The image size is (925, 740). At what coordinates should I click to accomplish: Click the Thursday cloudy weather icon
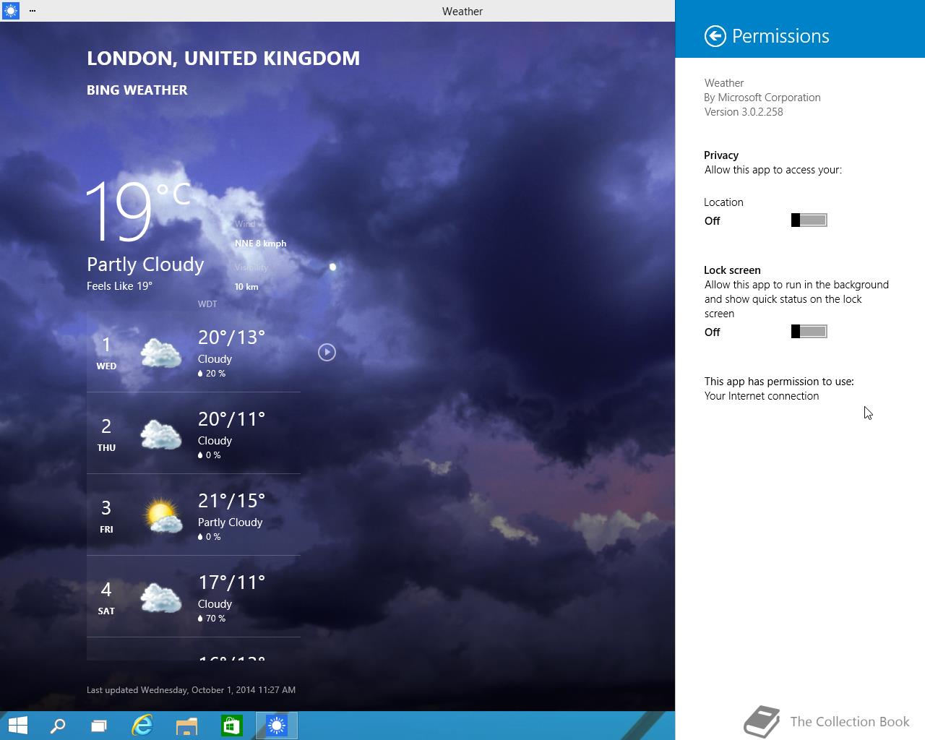pos(160,435)
